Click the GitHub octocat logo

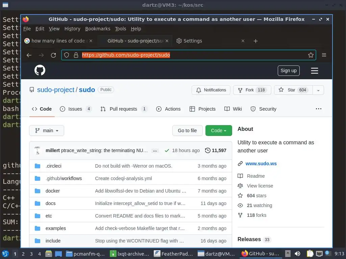pyautogui.click(x=40, y=70)
